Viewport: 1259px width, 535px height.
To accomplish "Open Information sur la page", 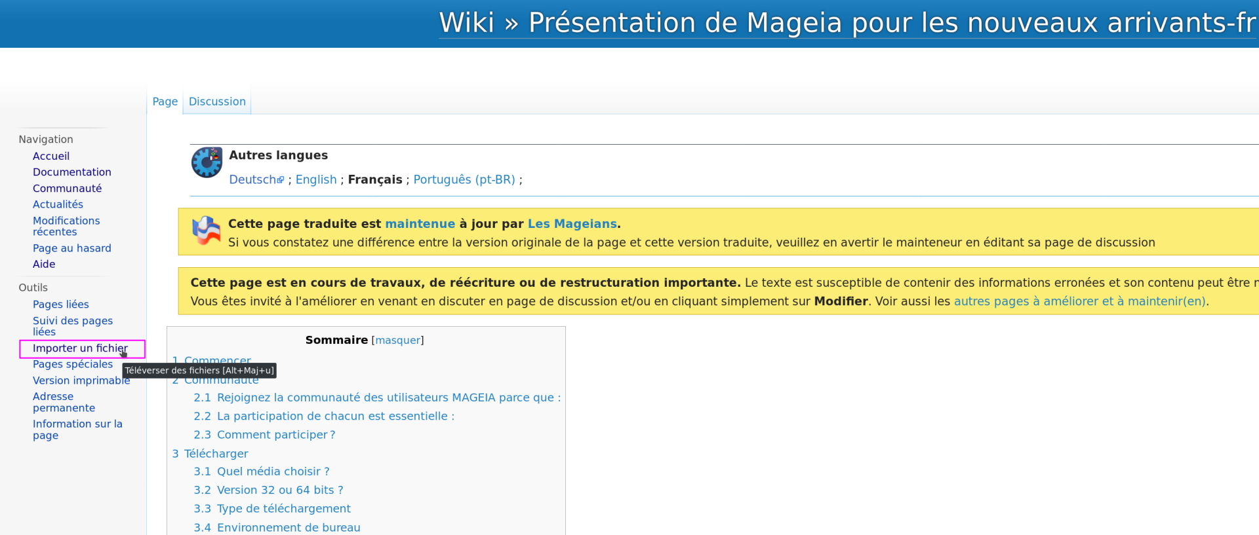I will [77, 430].
